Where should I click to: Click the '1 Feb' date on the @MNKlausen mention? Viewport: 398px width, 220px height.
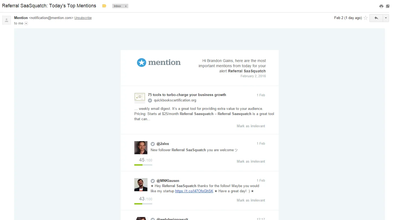point(261,181)
